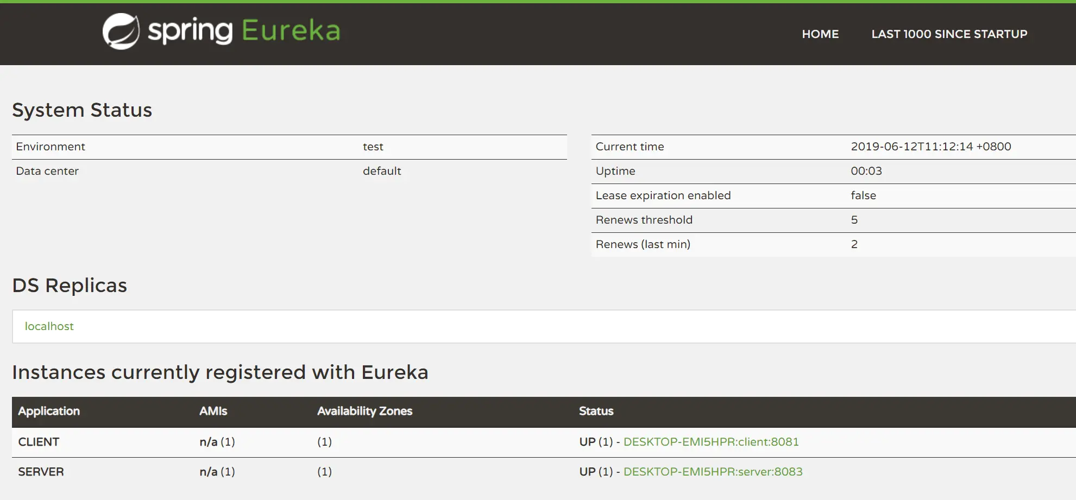Click the Current time label
Viewport: 1076px width, 500px height.
point(630,147)
